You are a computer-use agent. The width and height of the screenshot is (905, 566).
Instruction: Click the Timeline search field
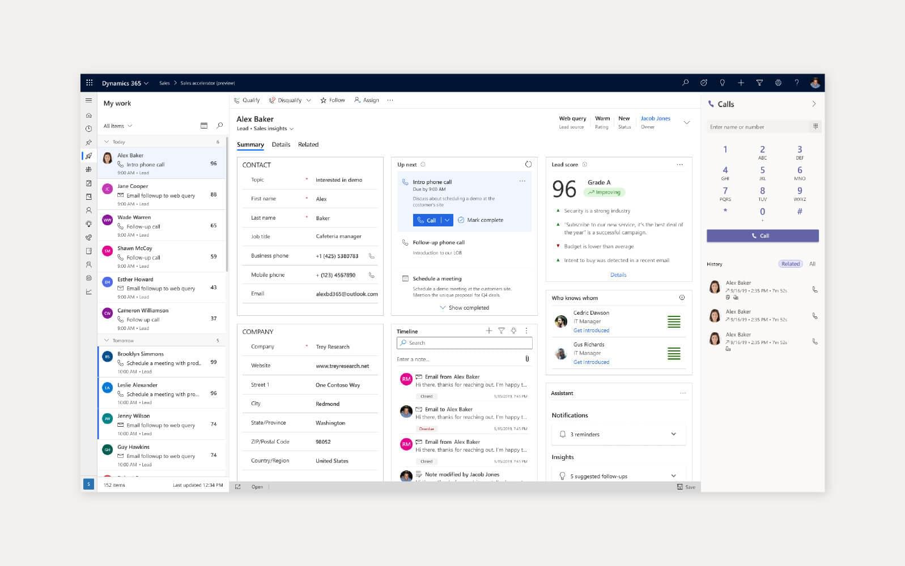(x=465, y=343)
